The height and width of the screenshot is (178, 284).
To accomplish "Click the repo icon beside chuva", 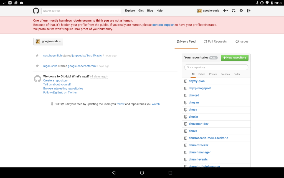I will (186, 131).
